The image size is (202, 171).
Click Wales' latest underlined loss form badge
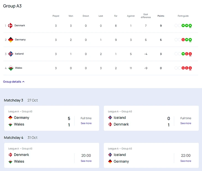click(190, 68)
